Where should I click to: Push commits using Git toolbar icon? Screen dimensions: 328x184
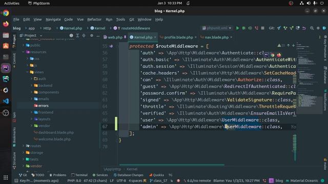point(292,28)
